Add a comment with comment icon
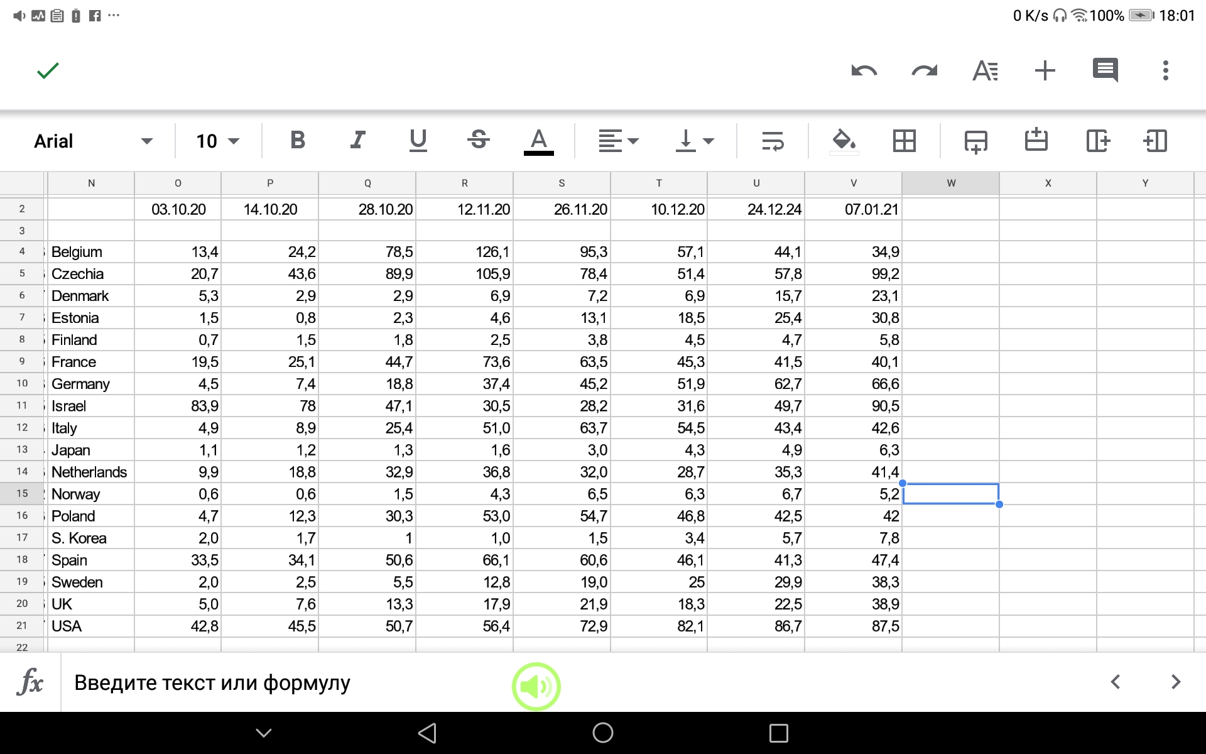Viewport: 1206px width, 754px height. pyautogui.click(x=1105, y=70)
